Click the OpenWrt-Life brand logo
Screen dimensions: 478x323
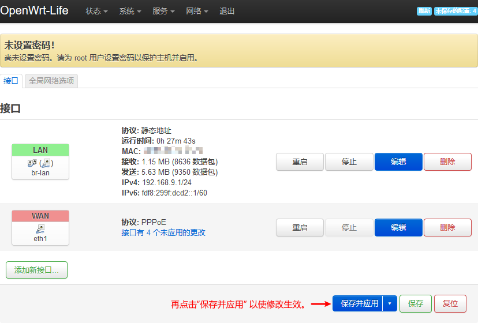click(35, 11)
